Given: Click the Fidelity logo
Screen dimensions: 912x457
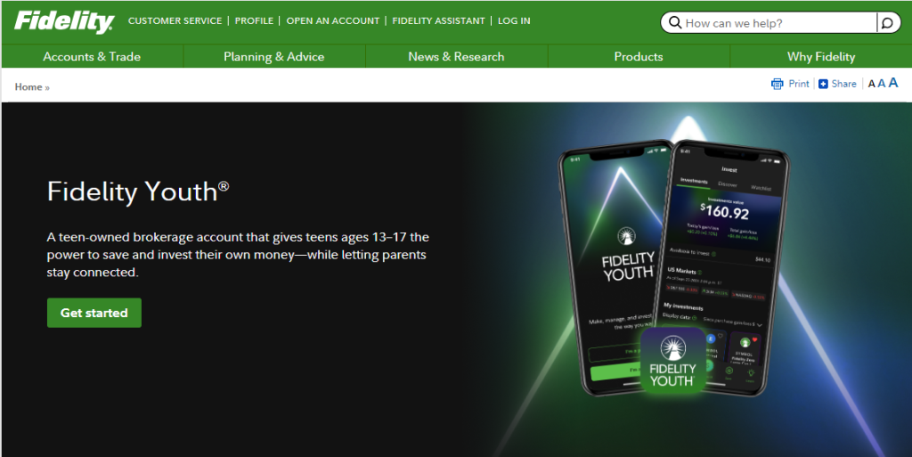Looking at the screenshot, I should pos(64,21).
